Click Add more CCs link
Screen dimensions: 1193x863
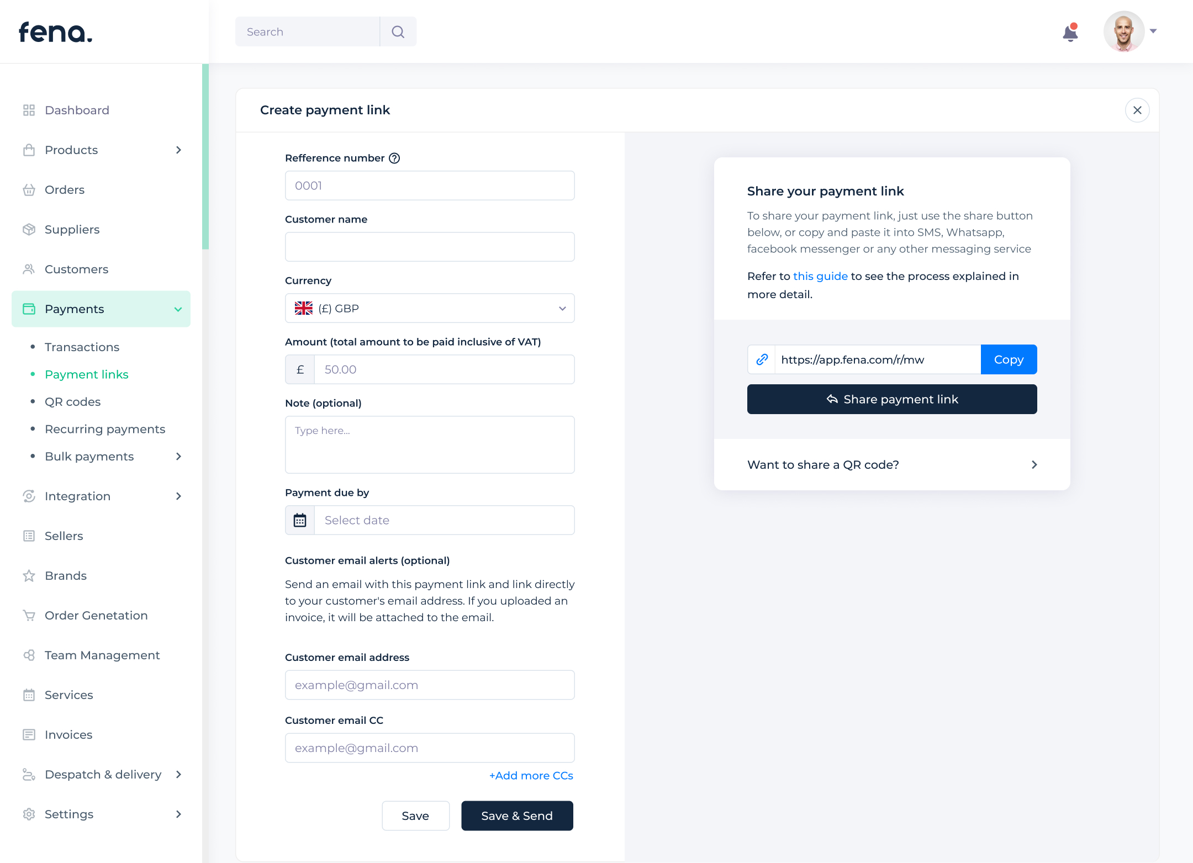point(531,776)
